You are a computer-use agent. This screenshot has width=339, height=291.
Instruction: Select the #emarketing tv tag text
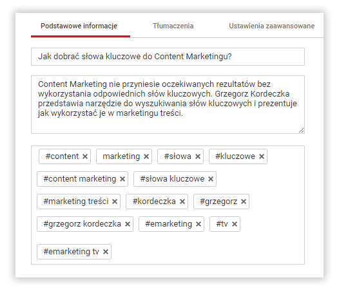tap(71, 252)
